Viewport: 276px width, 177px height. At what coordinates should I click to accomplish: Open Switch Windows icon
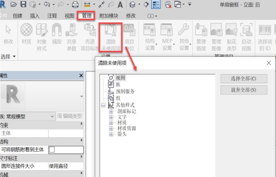(178, 4)
